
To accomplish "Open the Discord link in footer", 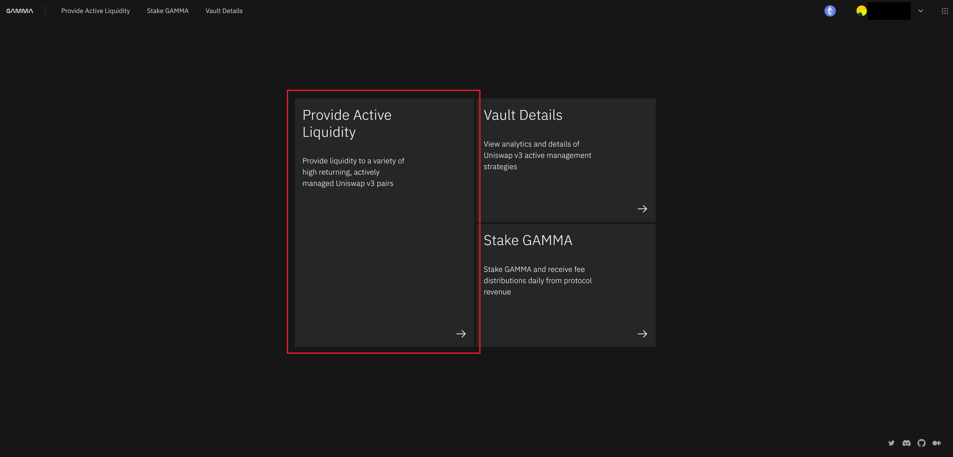I will [x=906, y=443].
